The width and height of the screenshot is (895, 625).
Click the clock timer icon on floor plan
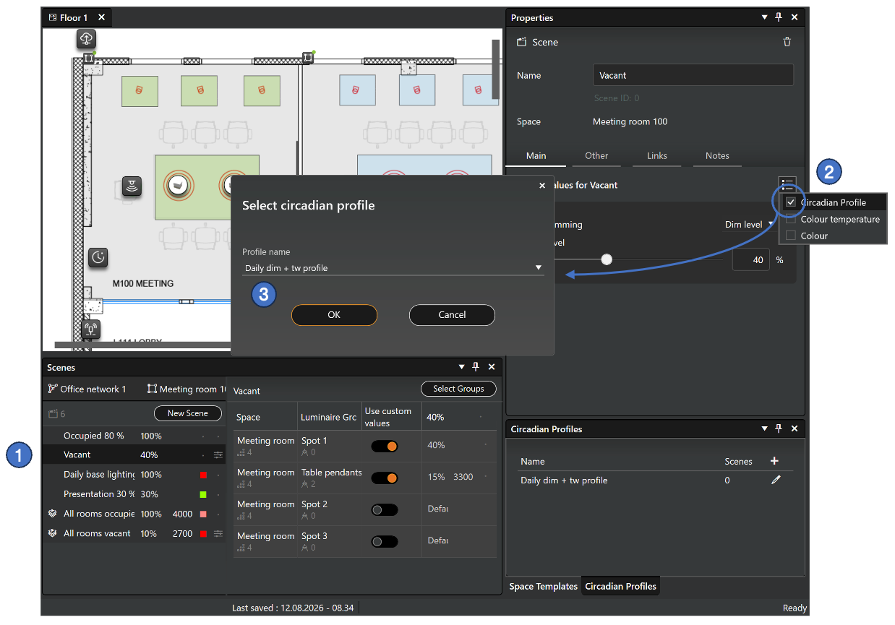[x=99, y=257]
